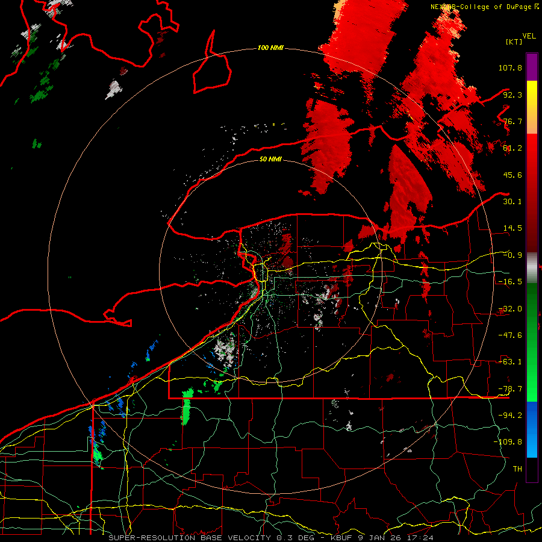Select the -16.5 velocity scale value

(510, 282)
